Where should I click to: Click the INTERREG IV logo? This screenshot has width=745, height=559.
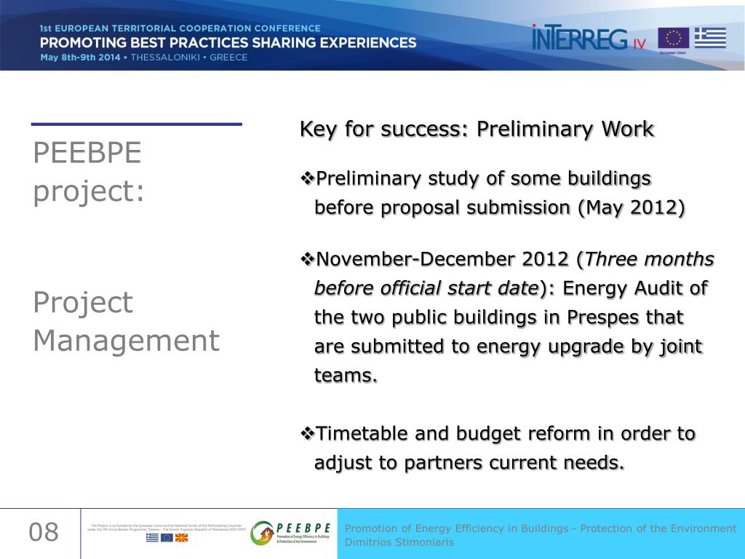(x=589, y=38)
